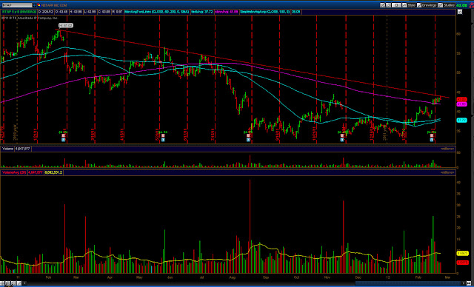Click the Volume panel header label

(x=7, y=149)
